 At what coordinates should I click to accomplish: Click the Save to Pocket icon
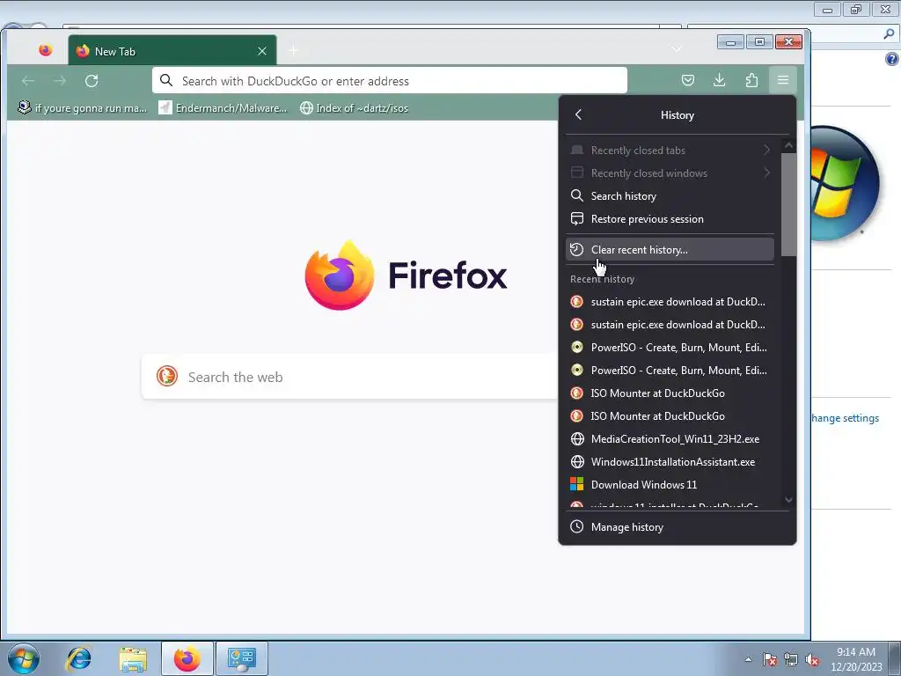688,80
